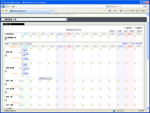Image resolution: width=150 pixels, height=113 pixels.
Task: Click the page vertical scrollbar thumb
Action: [x=148, y=41]
